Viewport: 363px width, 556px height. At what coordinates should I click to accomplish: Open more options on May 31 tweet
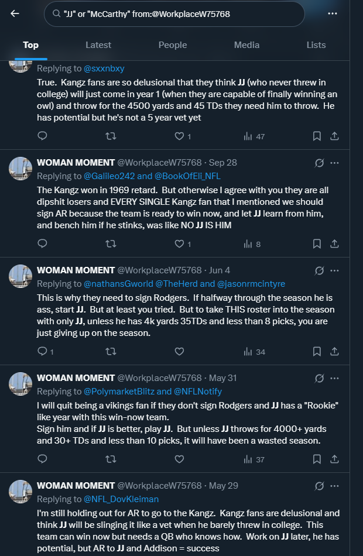[335, 378]
